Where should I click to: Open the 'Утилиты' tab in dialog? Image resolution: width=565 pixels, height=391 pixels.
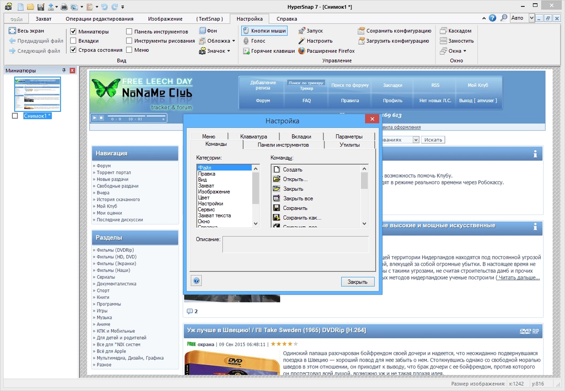(x=349, y=145)
